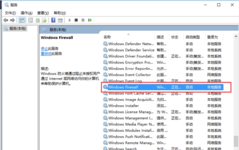Image resolution: width=239 pixels, height=150 pixels.
Task: Click 网络服务 logon of Windows Event Collector
Action: click(214, 75)
